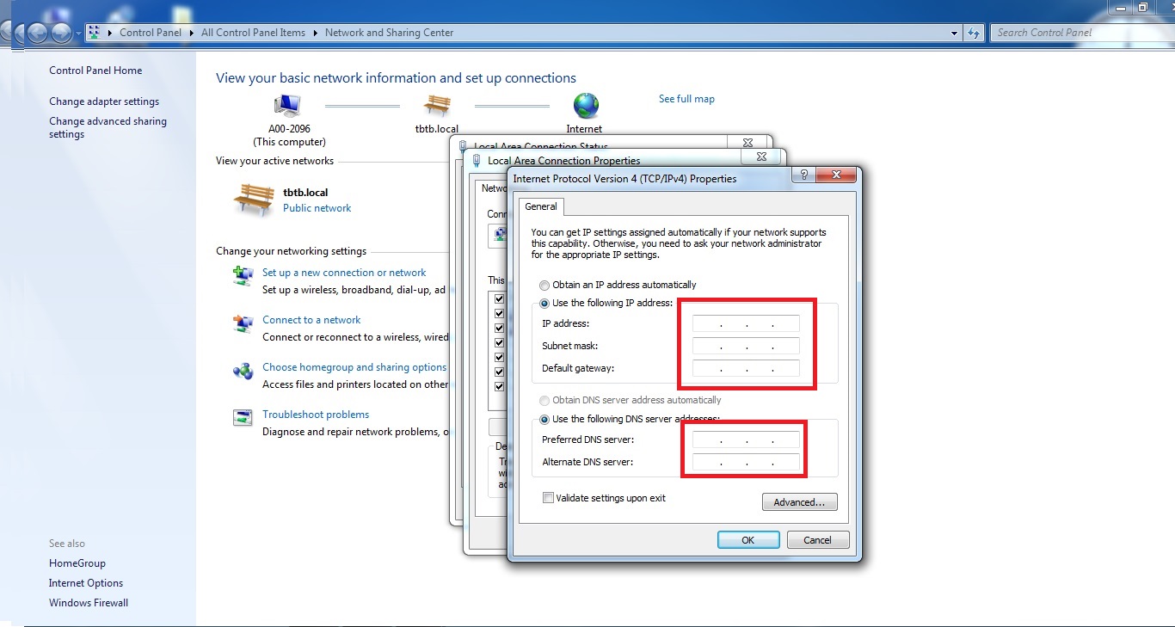The height and width of the screenshot is (627, 1175).
Task: Click the help question mark button in dialog
Action: [x=803, y=175]
